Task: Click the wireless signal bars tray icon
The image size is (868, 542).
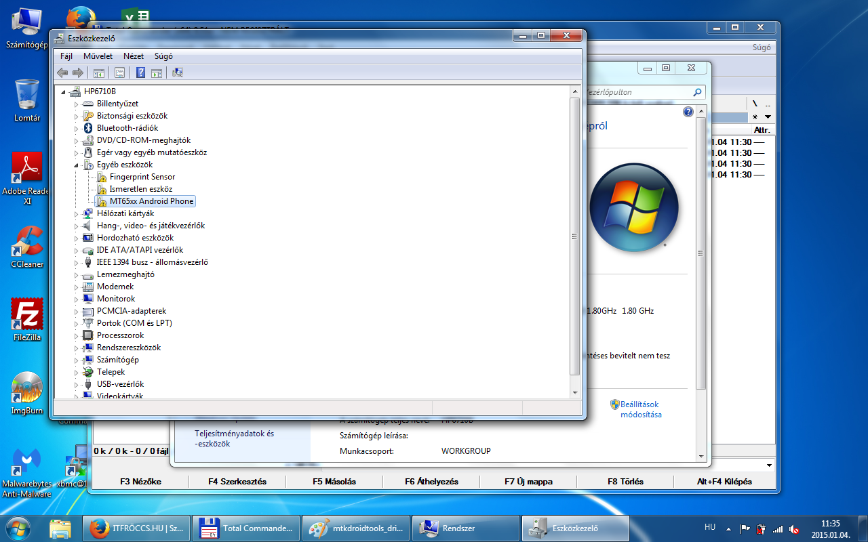Action: coord(778,528)
